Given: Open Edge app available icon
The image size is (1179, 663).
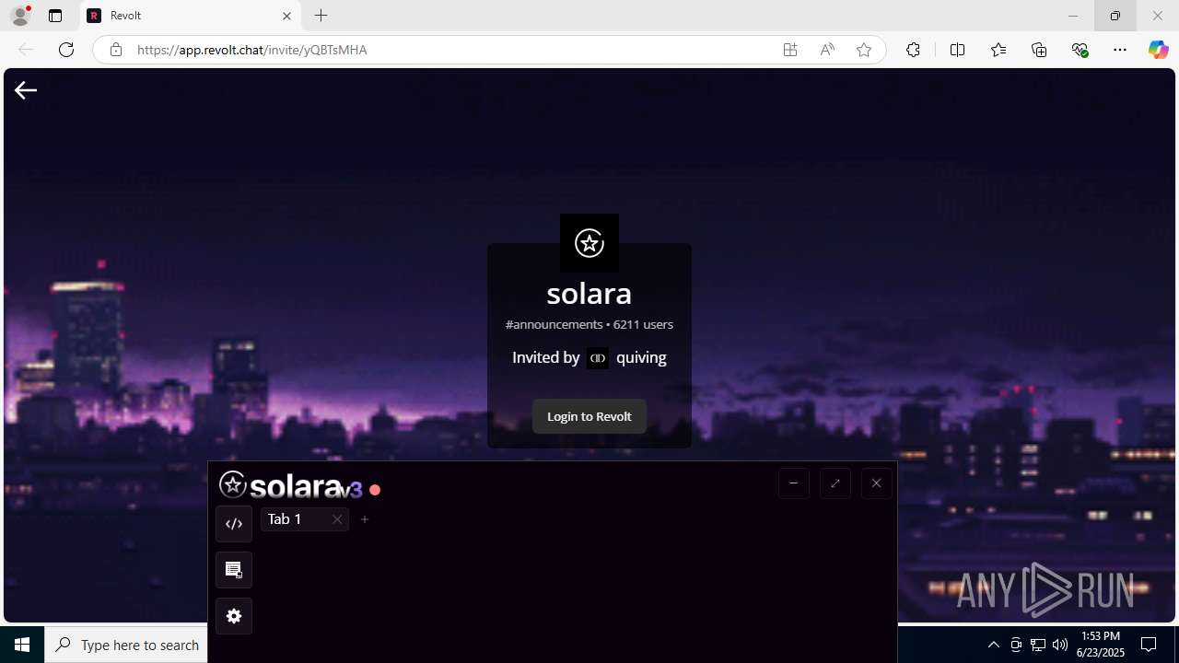Looking at the screenshot, I should click(x=790, y=50).
